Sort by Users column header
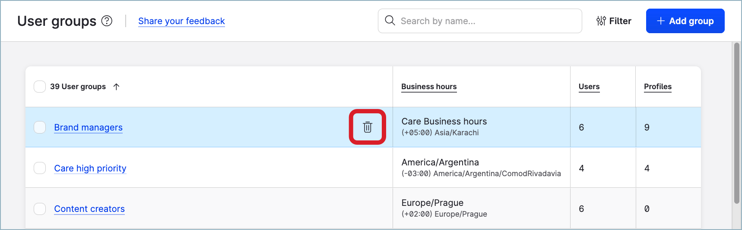The width and height of the screenshot is (742, 230). (x=589, y=87)
